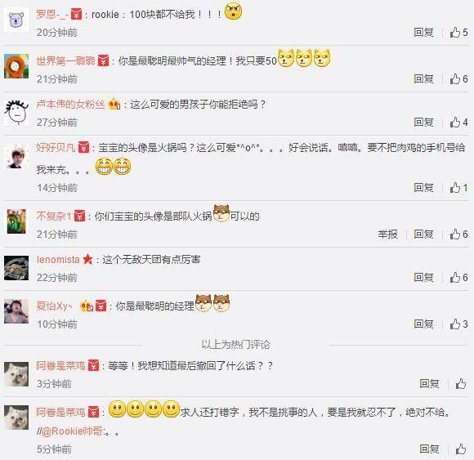Open 好好贝凡's avatar picture
This screenshot has height=460, width=474.
coord(16,156)
